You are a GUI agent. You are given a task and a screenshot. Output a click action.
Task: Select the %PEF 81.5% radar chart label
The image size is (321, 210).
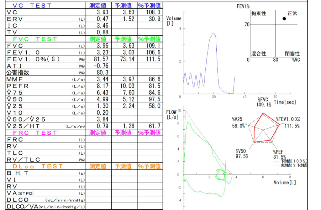279,154
